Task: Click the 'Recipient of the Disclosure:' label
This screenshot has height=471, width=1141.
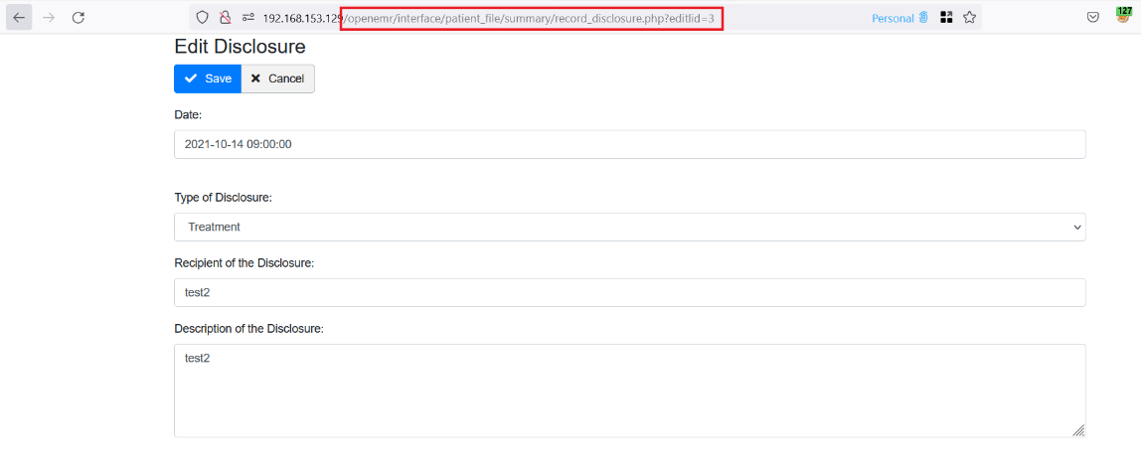Action: coord(244,262)
